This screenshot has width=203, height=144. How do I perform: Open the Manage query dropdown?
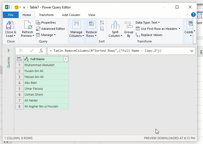click(x=46, y=35)
